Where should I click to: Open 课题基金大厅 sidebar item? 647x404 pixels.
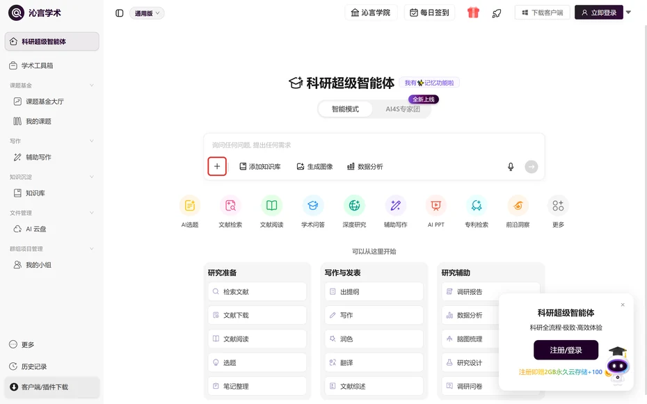pos(52,102)
